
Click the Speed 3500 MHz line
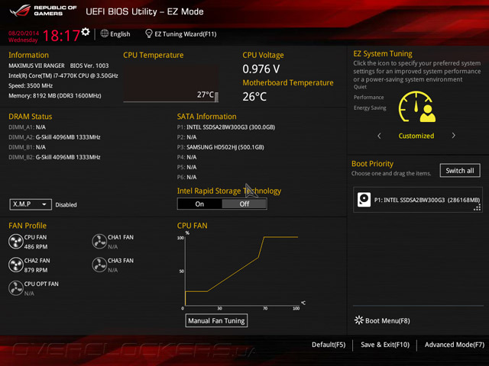(31, 86)
